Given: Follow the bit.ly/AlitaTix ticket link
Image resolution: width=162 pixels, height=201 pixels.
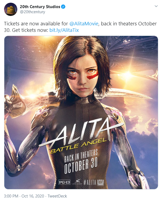Looking at the screenshot, I should click(64, 30).
